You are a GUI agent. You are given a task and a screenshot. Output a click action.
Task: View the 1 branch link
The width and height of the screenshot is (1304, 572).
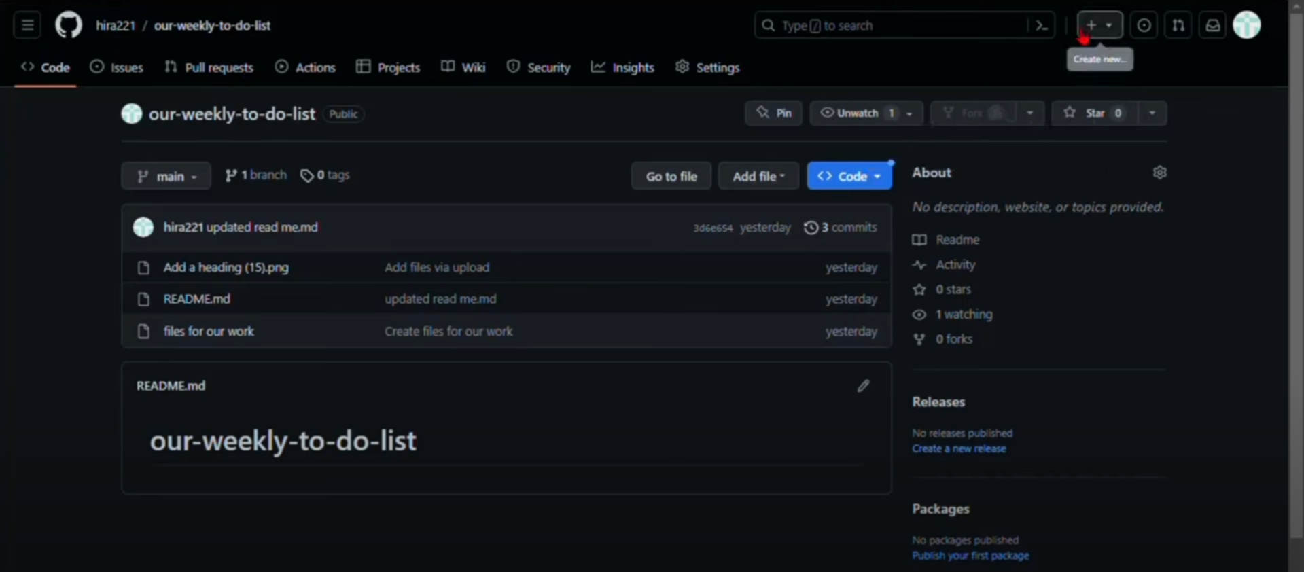(x=256, y=175)
